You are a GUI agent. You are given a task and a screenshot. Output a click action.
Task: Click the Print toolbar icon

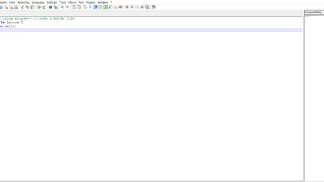coord(16,7)
